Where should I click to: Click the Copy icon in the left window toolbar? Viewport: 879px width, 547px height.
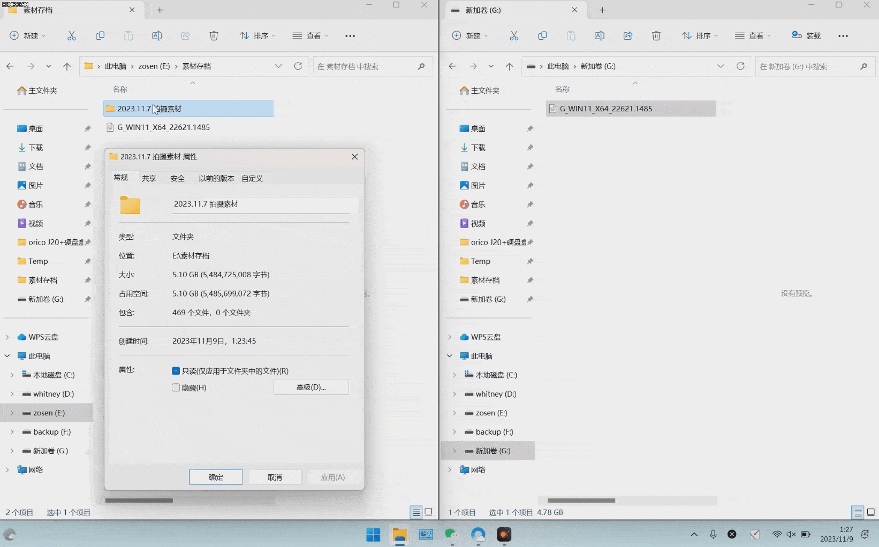pyautogui.click(x=100, y=36)
